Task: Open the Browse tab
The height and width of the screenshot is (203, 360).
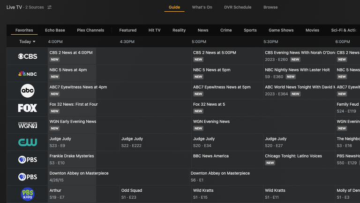Action: pos(270,8)
